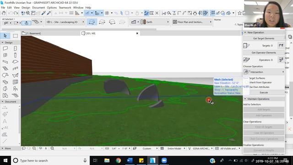Viewport: 293px width, 165px height.
Task: Open the Floor Plan and Section dropdown
Action: pos(192,22)
